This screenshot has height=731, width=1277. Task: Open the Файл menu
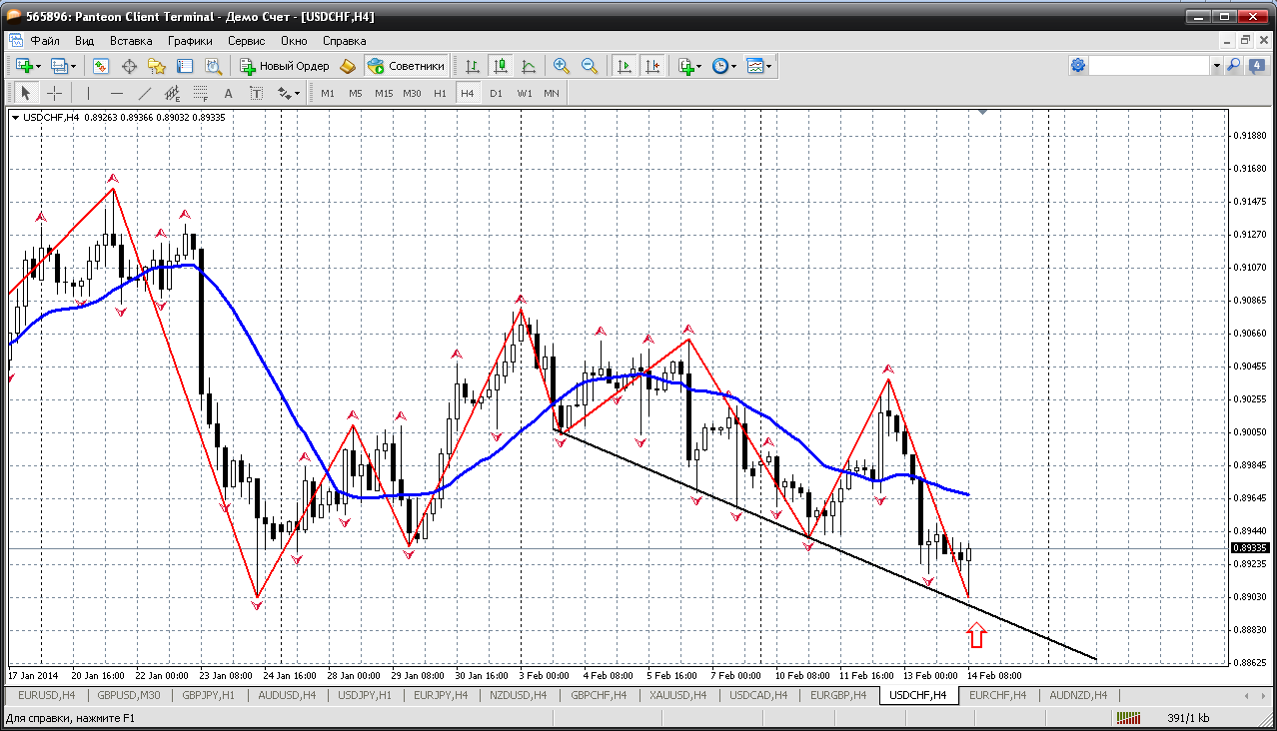45,41
